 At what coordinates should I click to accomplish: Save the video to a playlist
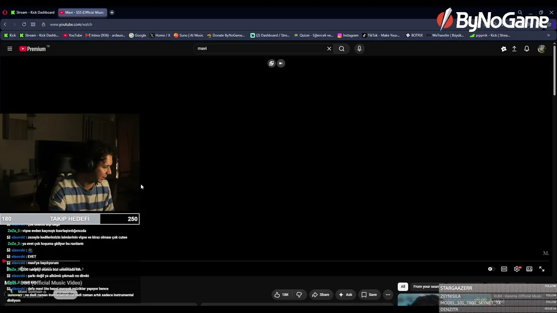click(x=369, y=295)
